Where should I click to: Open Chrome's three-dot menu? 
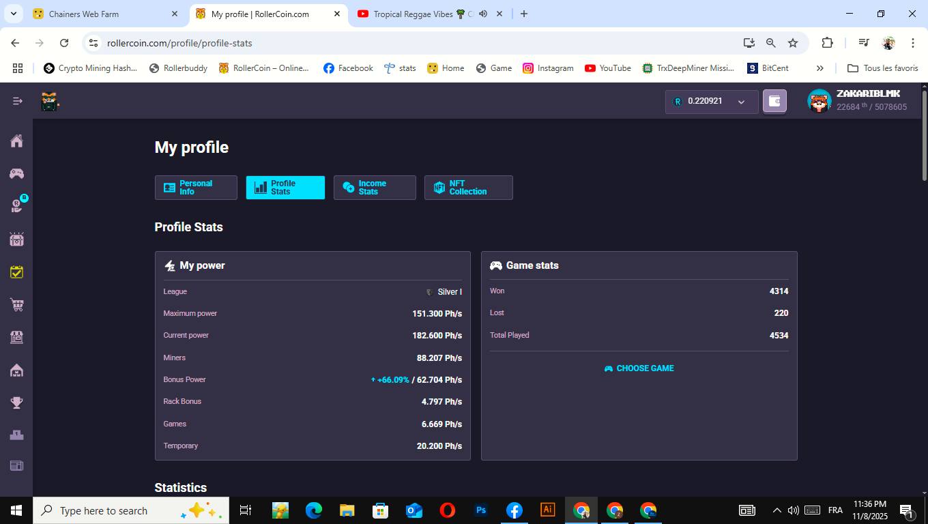[912, 42]
